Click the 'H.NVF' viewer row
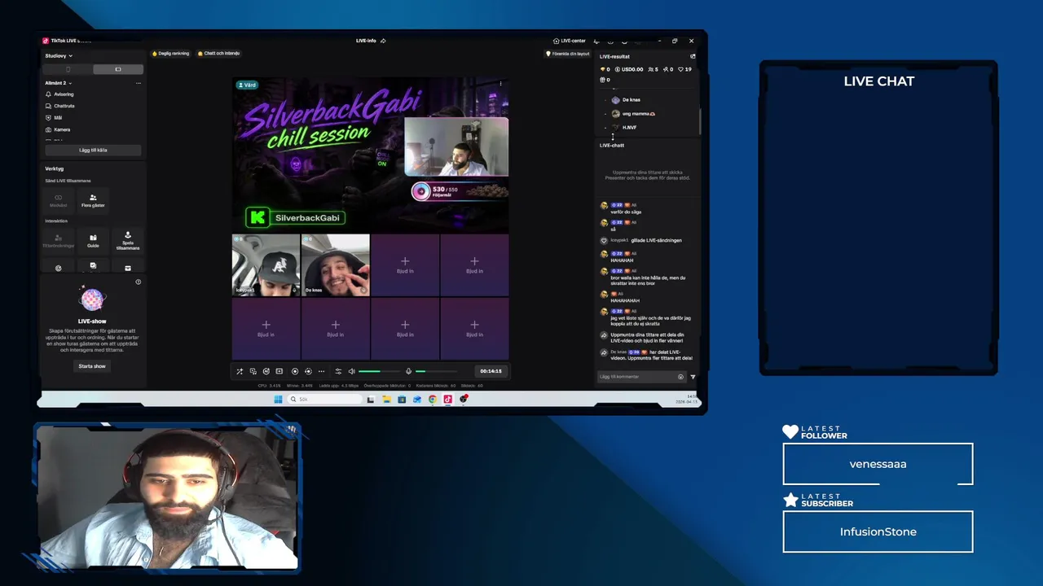This screenshot has height=586, width=1043. coord(648,127)
